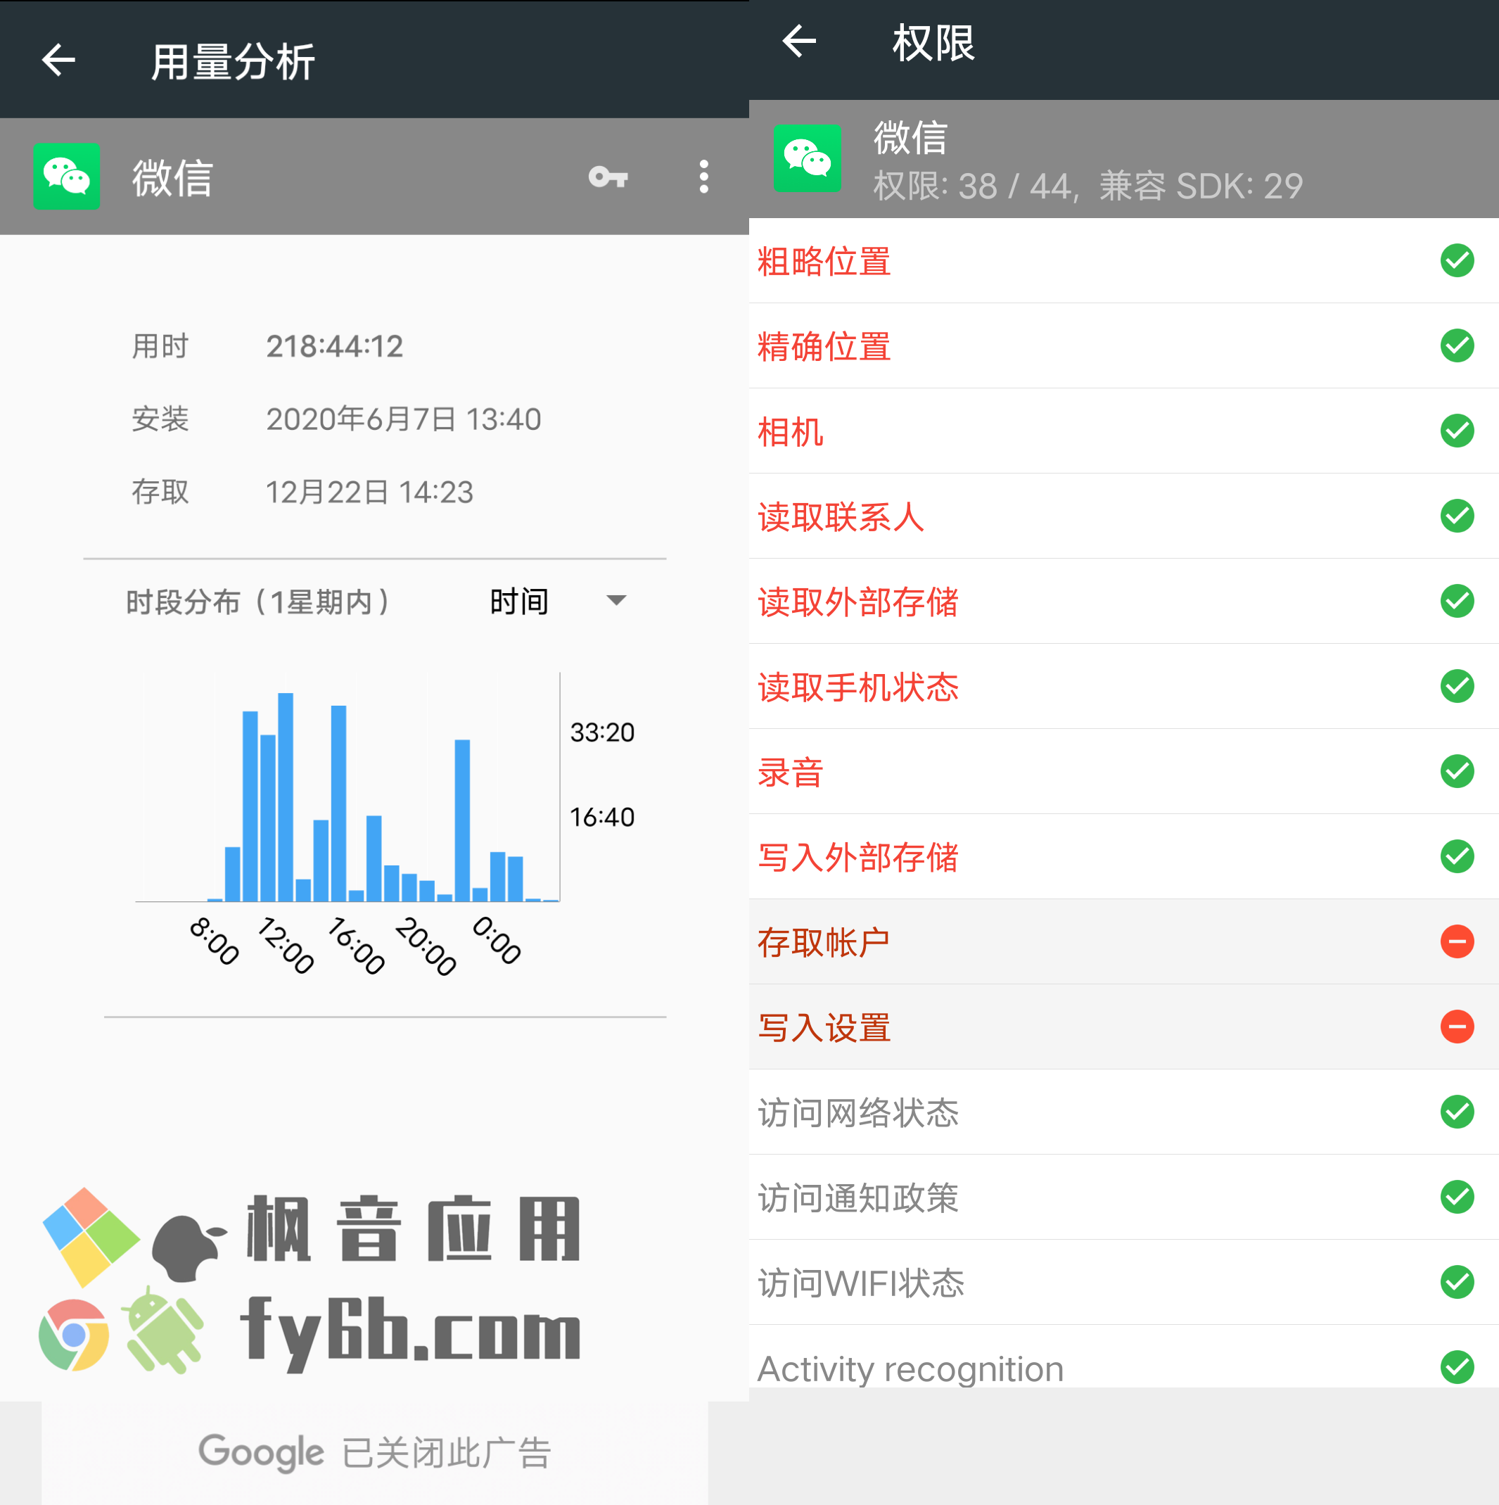Select the 读取手机状态 permission label
This screenshot has width=1499, height=1505.
pyautogui.click(x=858, y=687)
